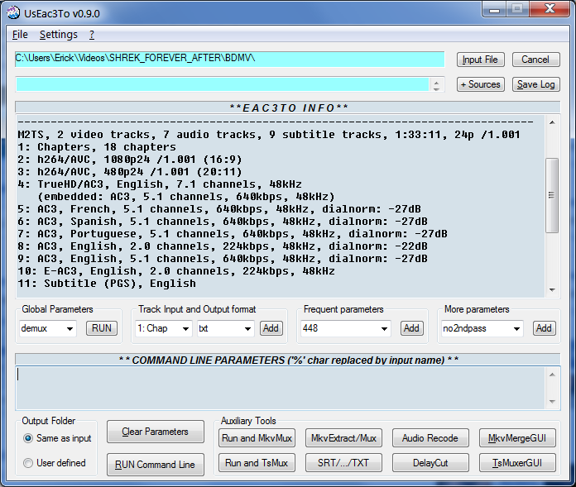Viewport: 576px width, 487px height.
Task: Click the MkvExtract/Mux button
Action: point(343,438)
